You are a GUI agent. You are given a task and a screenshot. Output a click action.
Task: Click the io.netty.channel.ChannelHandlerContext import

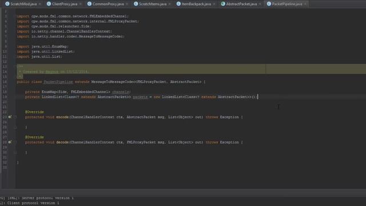(x=64, y=31)
